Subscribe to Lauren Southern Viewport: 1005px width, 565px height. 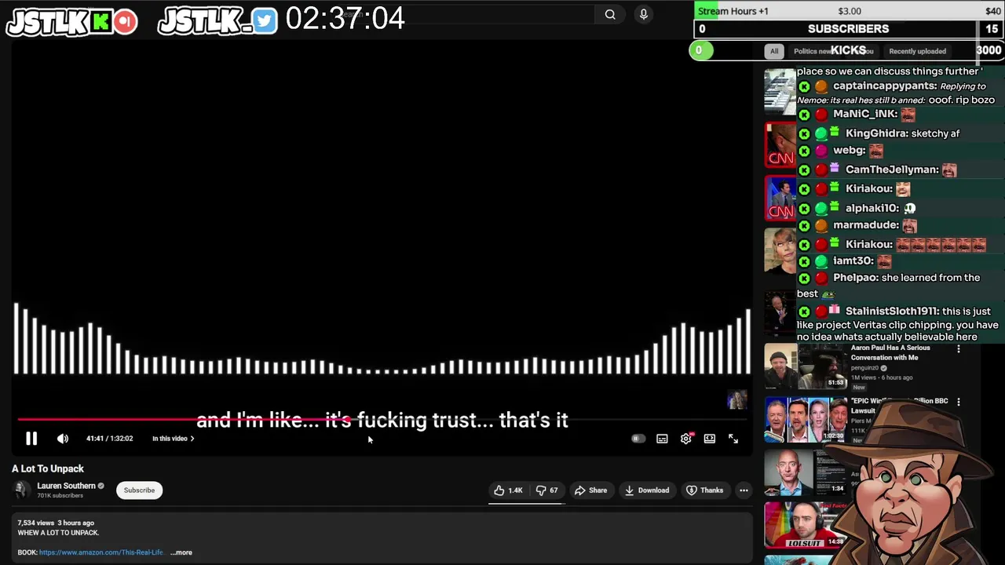139,490
